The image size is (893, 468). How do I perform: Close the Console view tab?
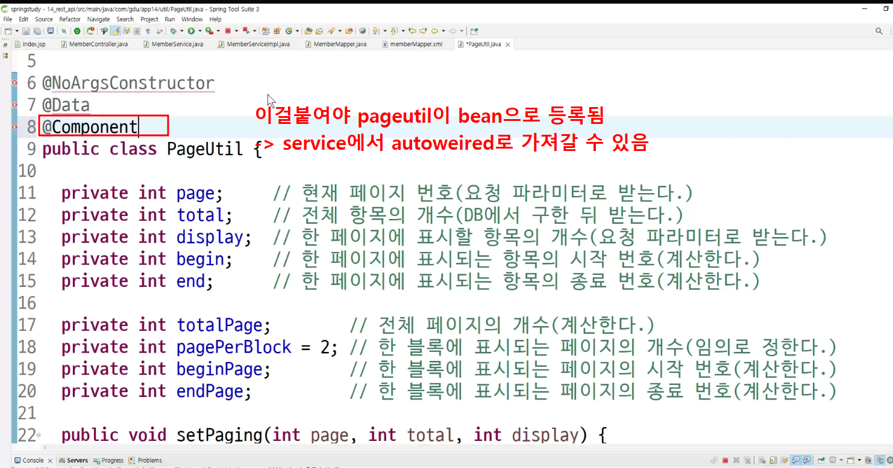point(49,461)
